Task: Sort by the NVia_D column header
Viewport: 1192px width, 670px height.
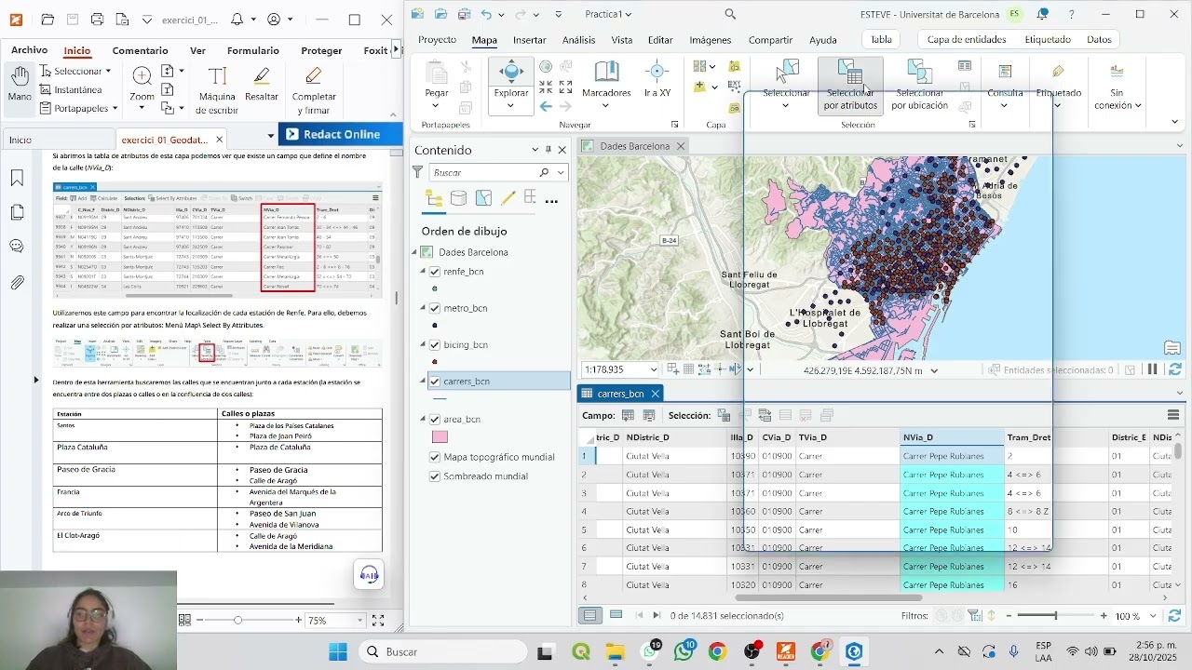Action: (952, 437)
